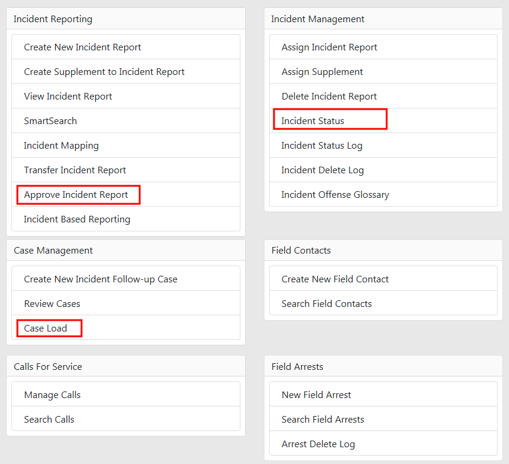Image resolution: width=509 pixels, height=464 pixels.
Task: Launch the SmartSearch option
Action: pos(50,121)
